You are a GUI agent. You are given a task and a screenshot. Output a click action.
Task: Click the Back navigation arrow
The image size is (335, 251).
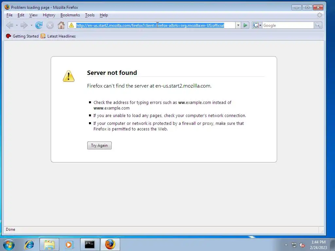[x=9, y=25]
